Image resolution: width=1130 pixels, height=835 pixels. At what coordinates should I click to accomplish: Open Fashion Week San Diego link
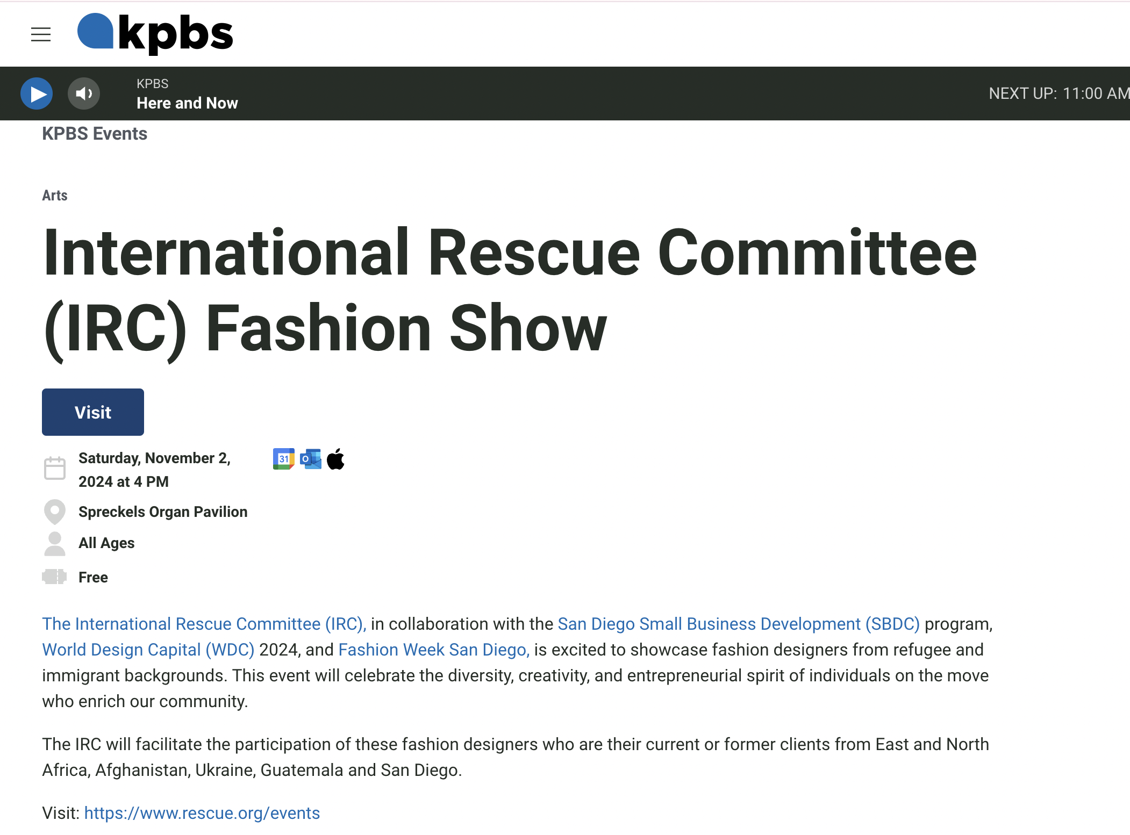[433, 650]
